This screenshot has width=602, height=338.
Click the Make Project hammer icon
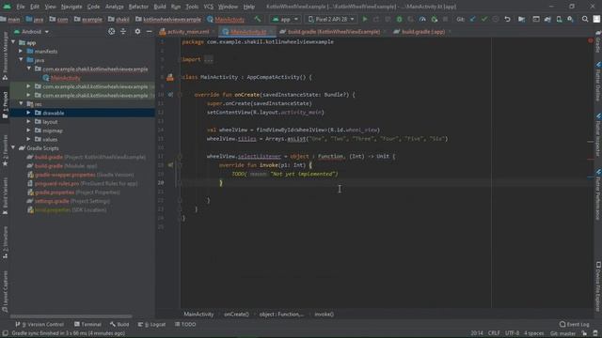coord(257,19)
